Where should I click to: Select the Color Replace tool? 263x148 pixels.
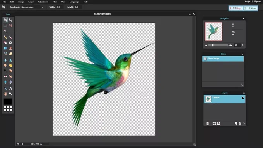5,54
